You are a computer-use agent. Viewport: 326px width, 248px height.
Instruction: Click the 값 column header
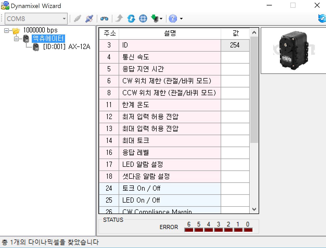coord(235,33)
